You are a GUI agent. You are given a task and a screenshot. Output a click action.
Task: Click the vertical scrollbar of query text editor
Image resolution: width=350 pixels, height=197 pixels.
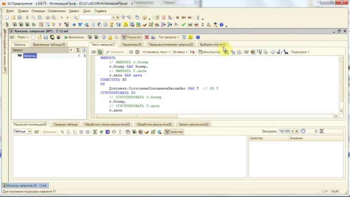coord(341,84)
